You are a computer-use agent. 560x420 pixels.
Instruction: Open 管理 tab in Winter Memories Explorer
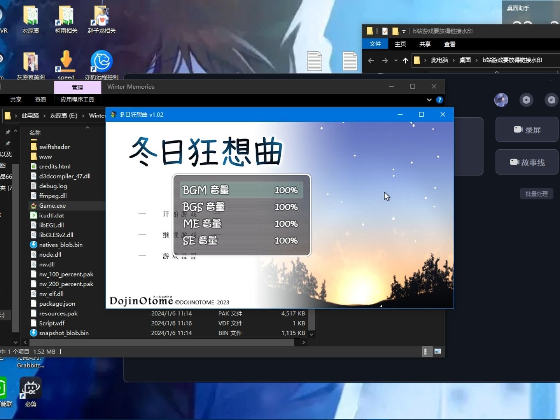pyautogui.click(x=77, y=87)
